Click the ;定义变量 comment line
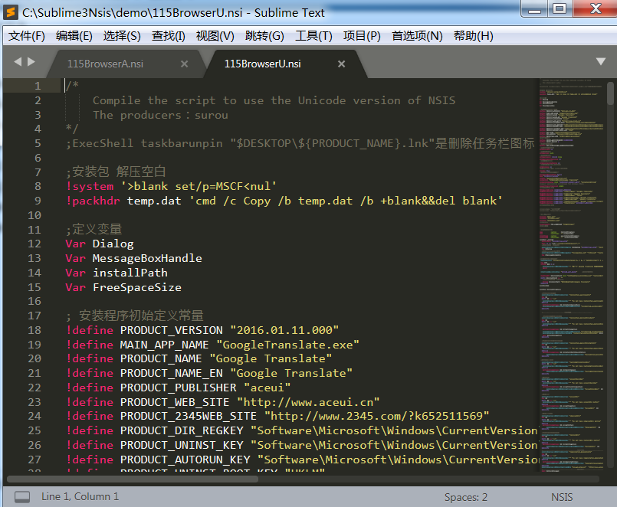 (94, 229)
